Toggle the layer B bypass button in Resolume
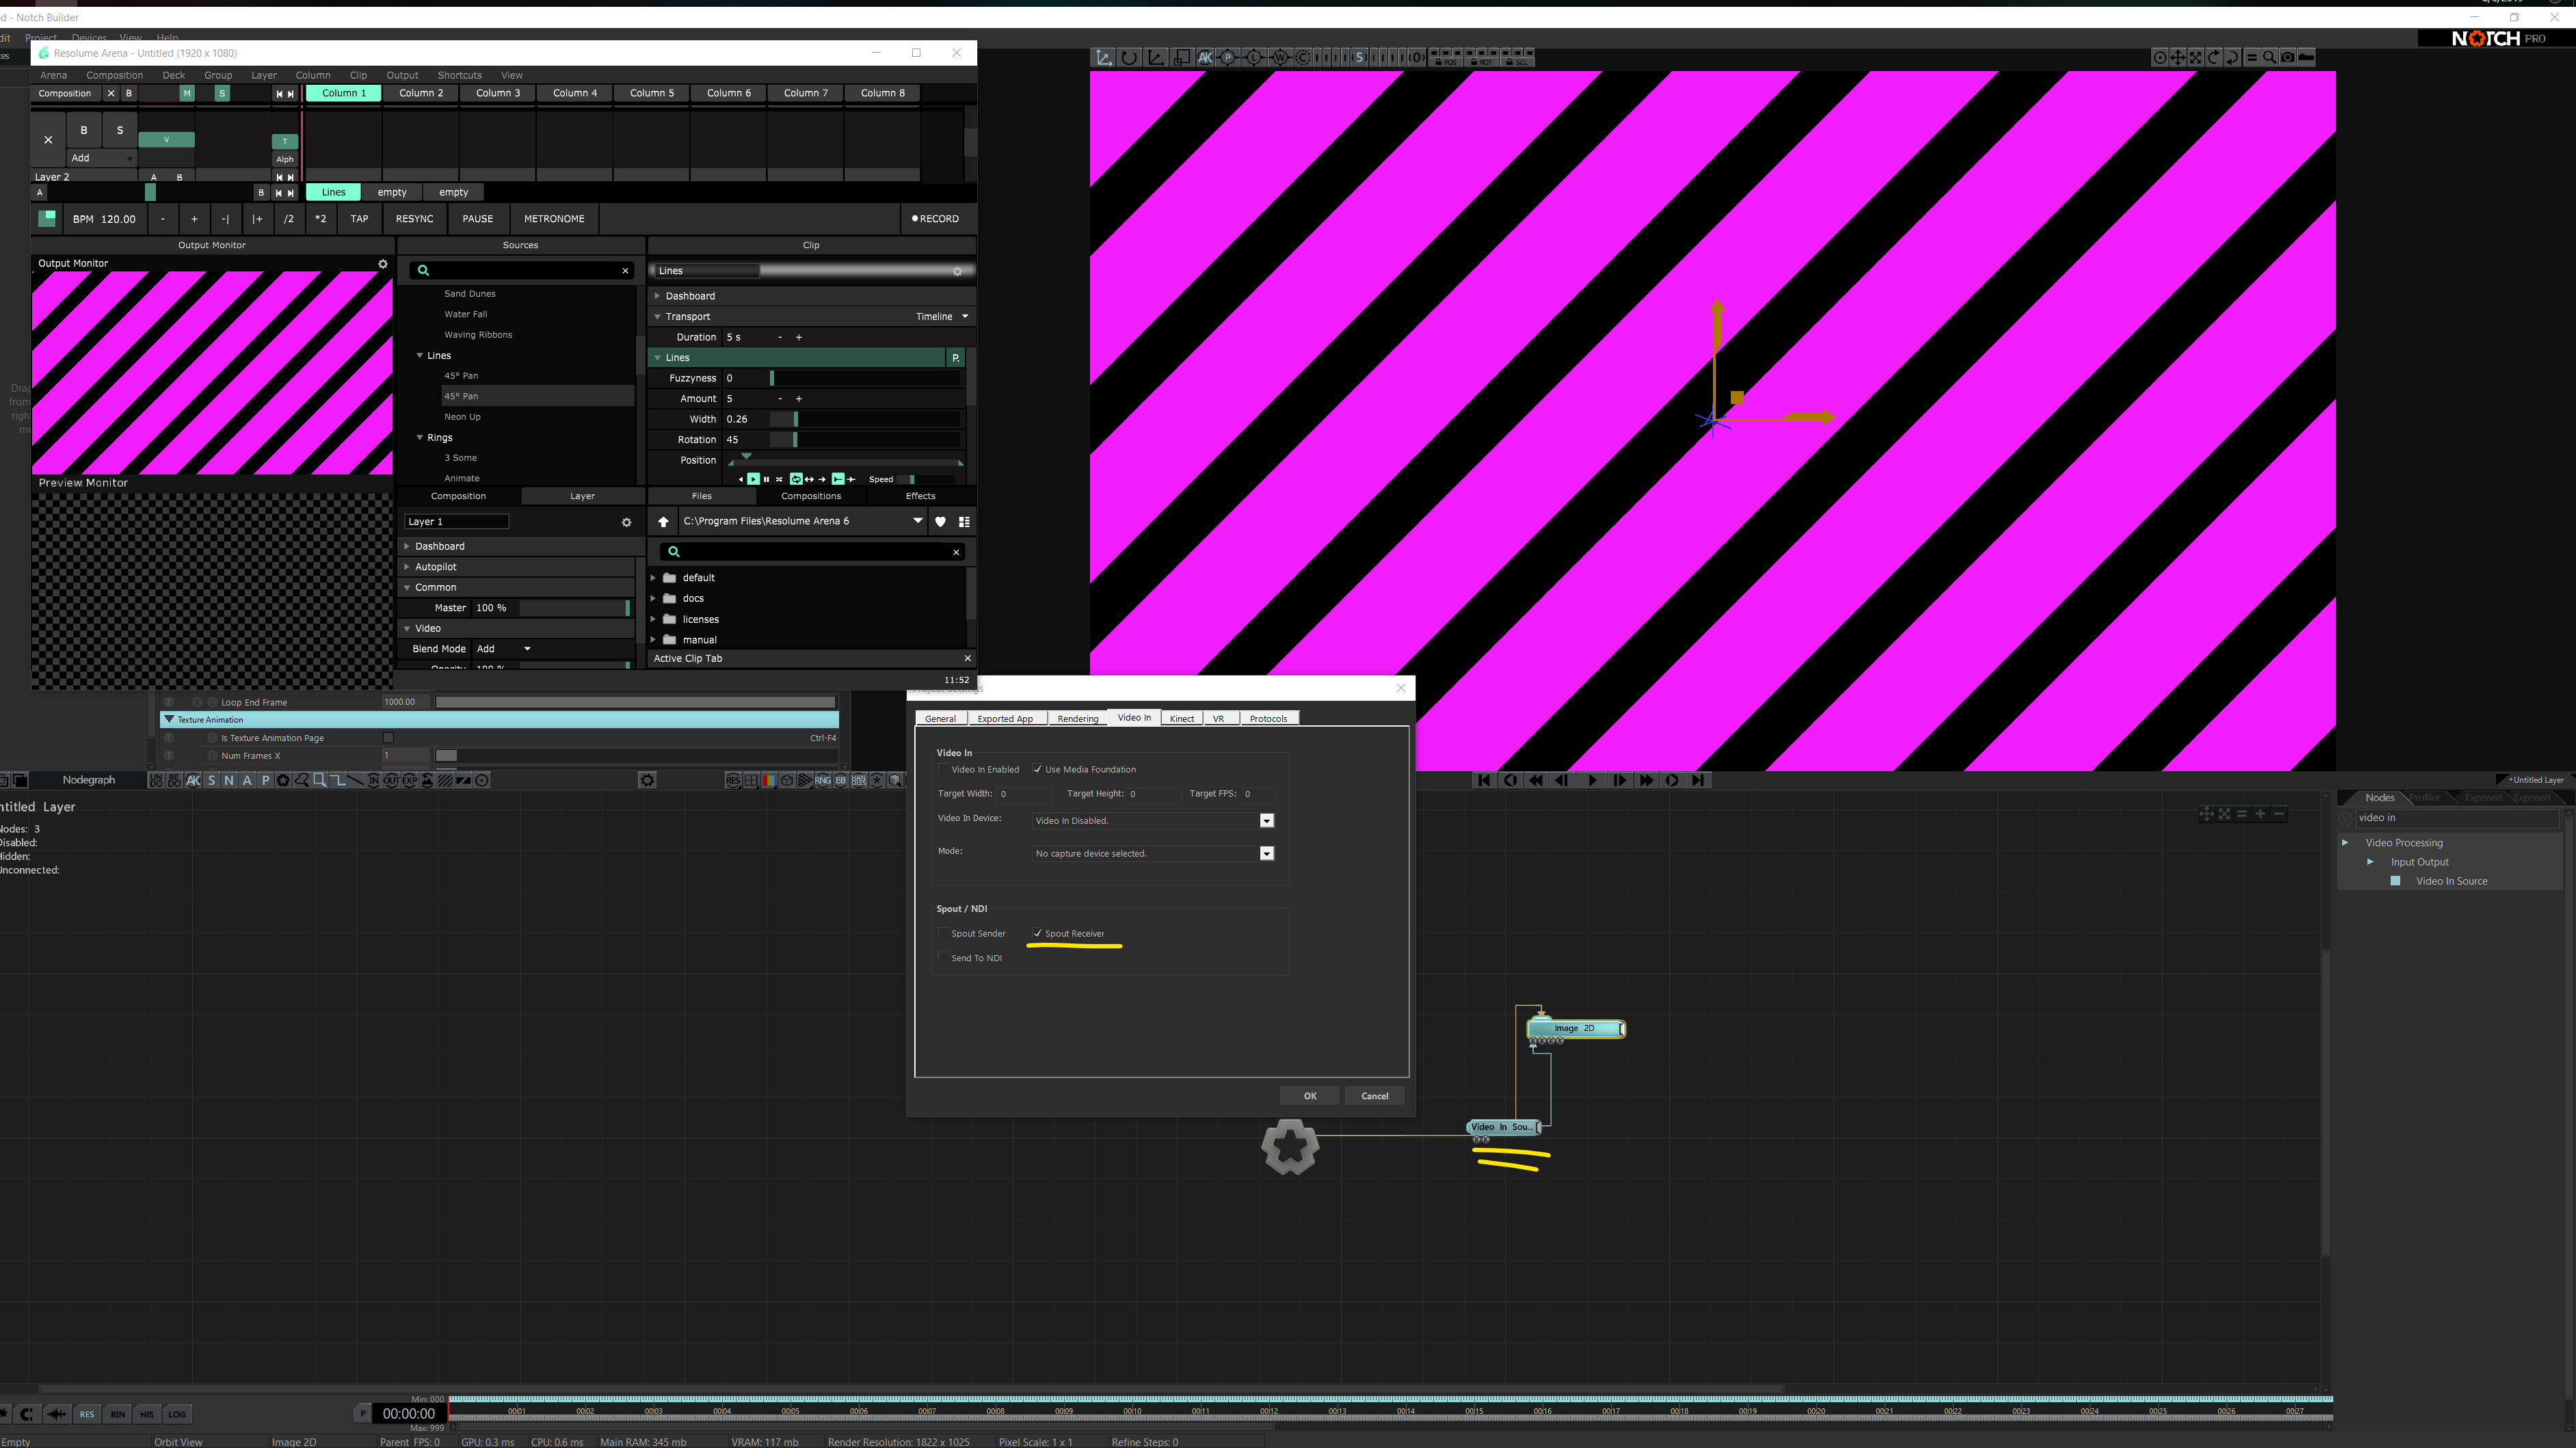Screen dimensions: 2576x1448 pyautogui.click(x=84, y=130)
